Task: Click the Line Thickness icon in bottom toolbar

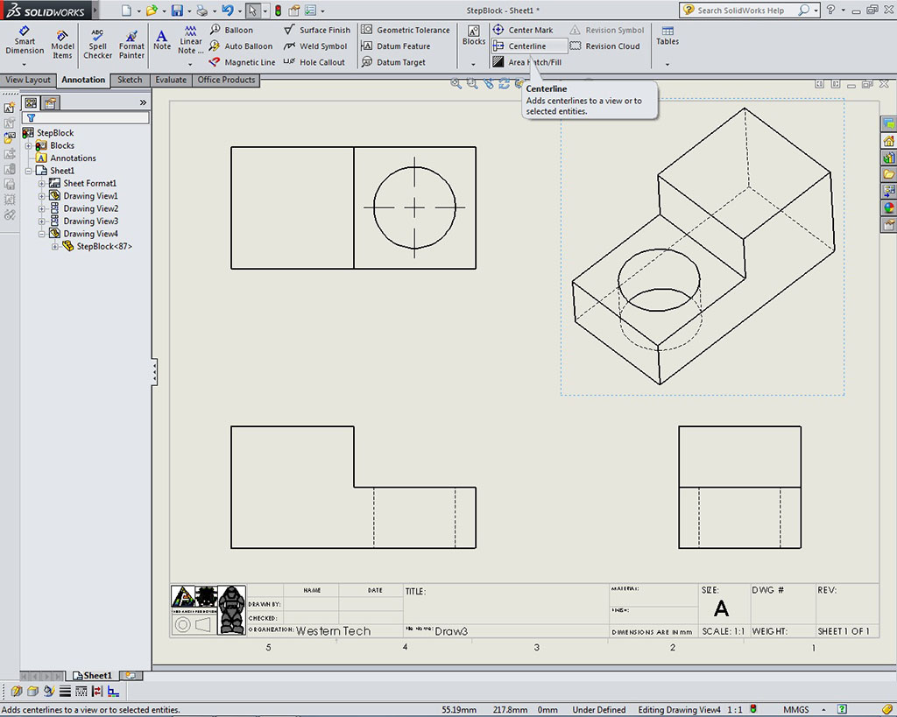Action: point(66,692)
